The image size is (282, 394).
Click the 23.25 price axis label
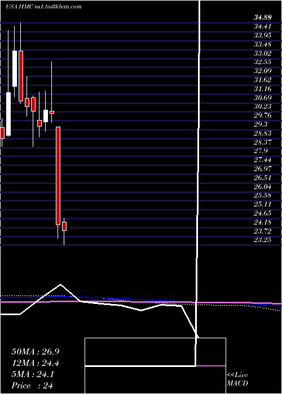(263, 240)
